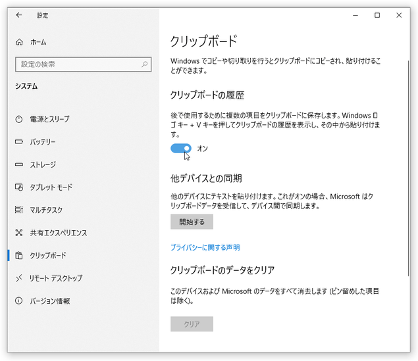Maximize the 設定 window
Image resolution: width=418 pixels, height=361 pixels.
click(x=377, y=15)
